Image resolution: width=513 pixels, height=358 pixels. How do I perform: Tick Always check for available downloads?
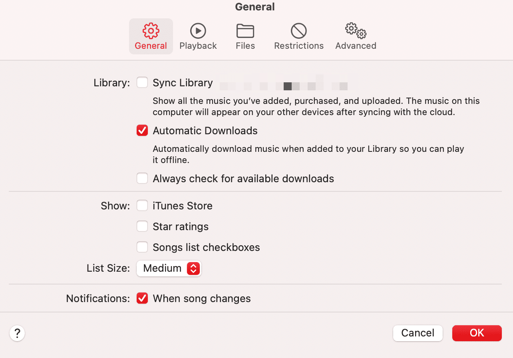pyautogui.click(x=142, y=178)
